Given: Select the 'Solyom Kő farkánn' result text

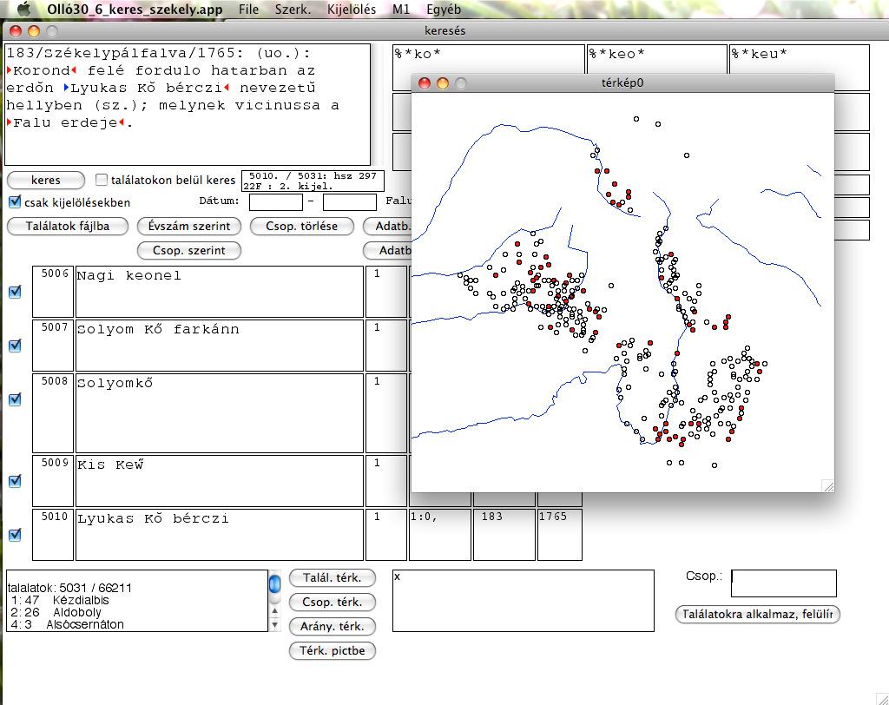Looking at the screenshot, I should [x=158, y=330].
